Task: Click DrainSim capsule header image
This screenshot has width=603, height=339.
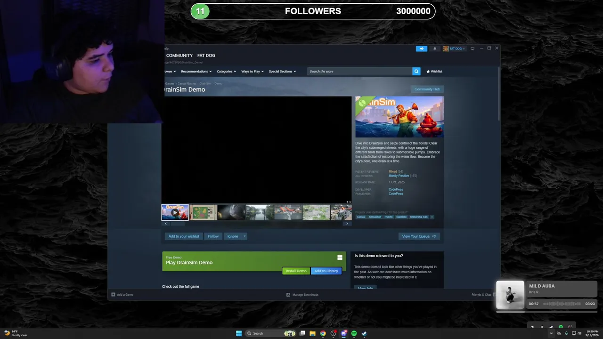Action: pos(399,117)
